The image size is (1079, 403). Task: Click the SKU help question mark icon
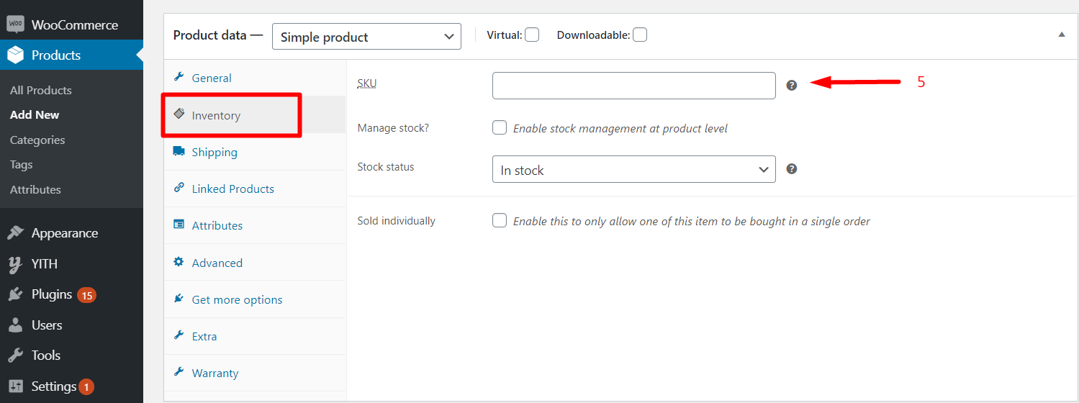point(792,85)
